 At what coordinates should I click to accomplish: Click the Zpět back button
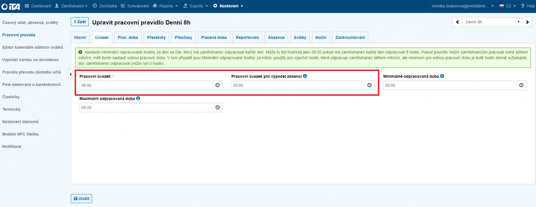click(80, 22)
